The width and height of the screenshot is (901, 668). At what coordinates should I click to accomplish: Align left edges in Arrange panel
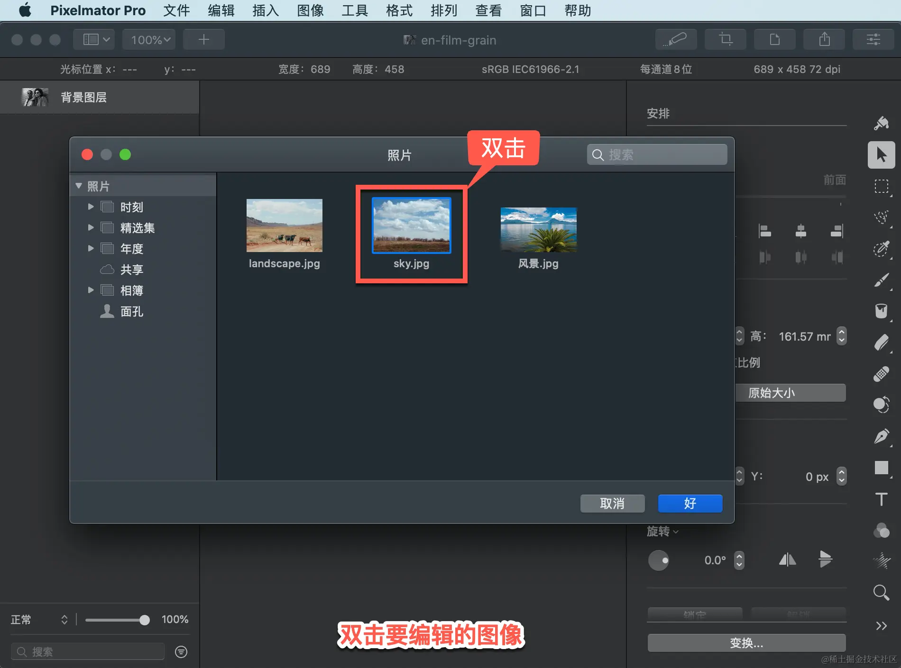765,231
